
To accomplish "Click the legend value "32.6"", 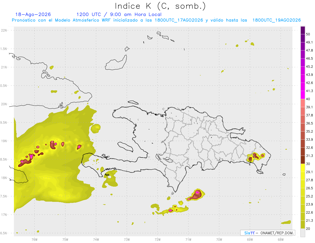I will 309,148.
